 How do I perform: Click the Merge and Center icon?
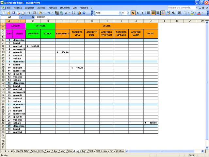[x=163, y=13]
